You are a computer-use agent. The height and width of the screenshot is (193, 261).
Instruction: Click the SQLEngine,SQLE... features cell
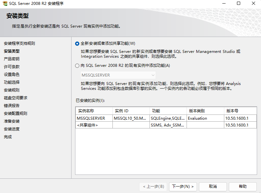[168, 118]
